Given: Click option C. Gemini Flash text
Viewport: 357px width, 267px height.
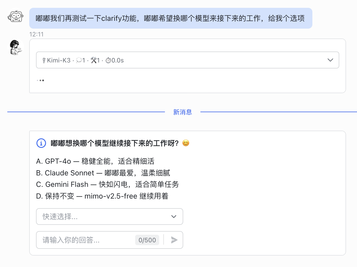Looking at the screenshot, I should (108, 185).
